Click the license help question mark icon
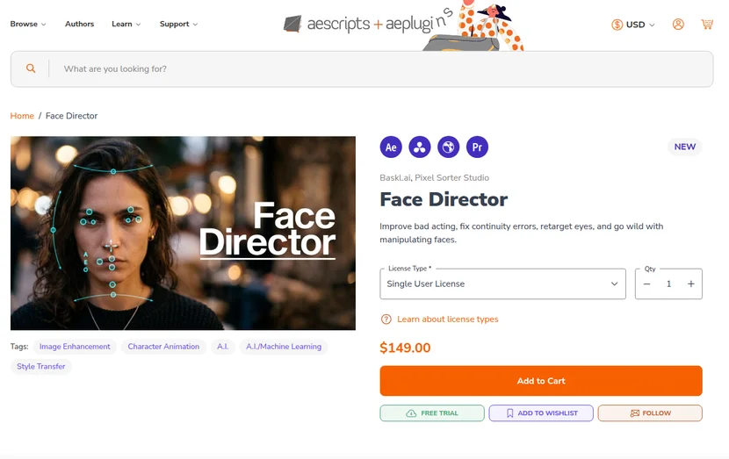Screen dimensions: 729x459 click(386, 319)
